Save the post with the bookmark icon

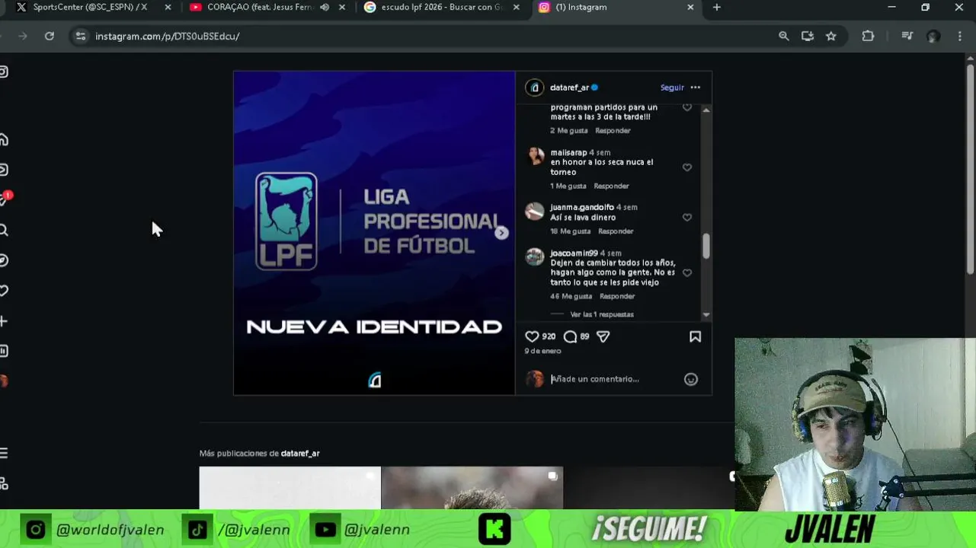pyautogui.click(x=695, y=336)
